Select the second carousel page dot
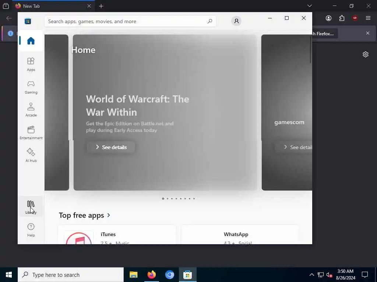Screen dimensions: 377x282 [x=168, y=199]
